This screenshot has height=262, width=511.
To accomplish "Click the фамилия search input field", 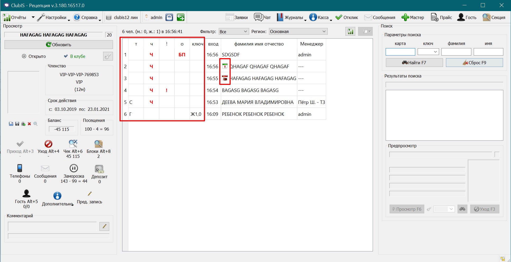I will 456,52.
